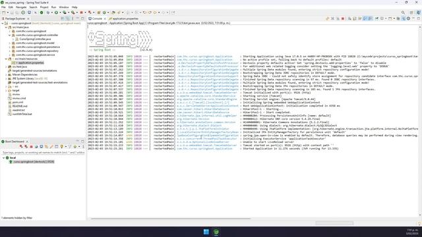Toggle Link with Editor in Package Explorer
Viewport: 422px width, 237px height.
click(x=67, y=18)
